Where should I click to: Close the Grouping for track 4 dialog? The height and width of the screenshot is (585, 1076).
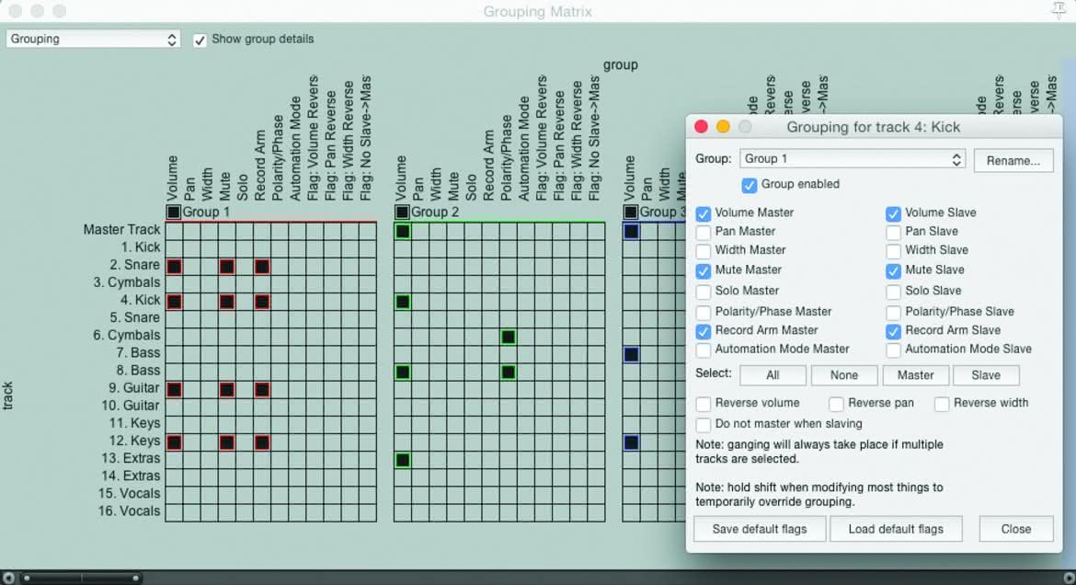pyautogui.click(x=1015, y=529)
